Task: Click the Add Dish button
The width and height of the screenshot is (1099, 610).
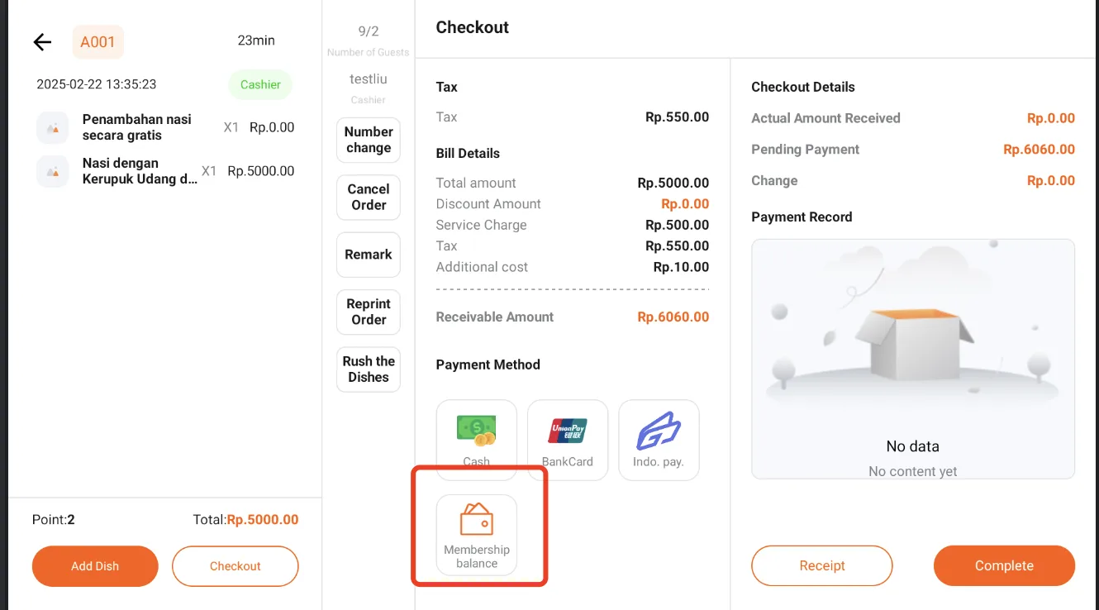Action: [95, 566]
